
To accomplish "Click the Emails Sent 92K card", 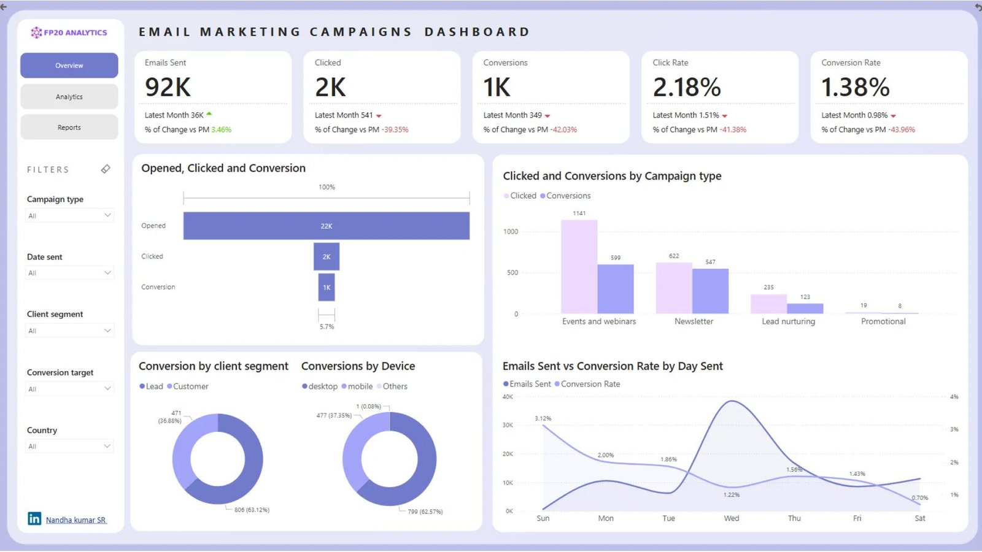I will tap(213, 97).
